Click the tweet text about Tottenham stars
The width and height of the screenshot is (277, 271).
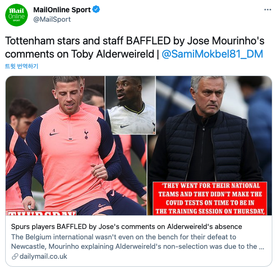[134, 47]
